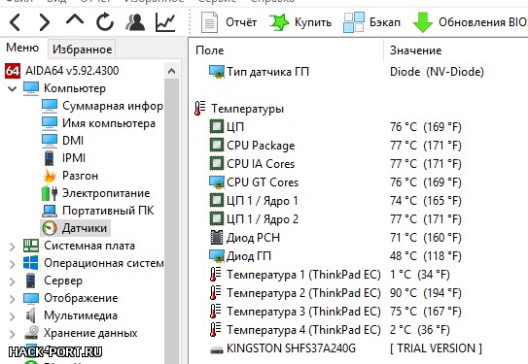
Task: Expand the Системная плата node
Action: [12, 247]
